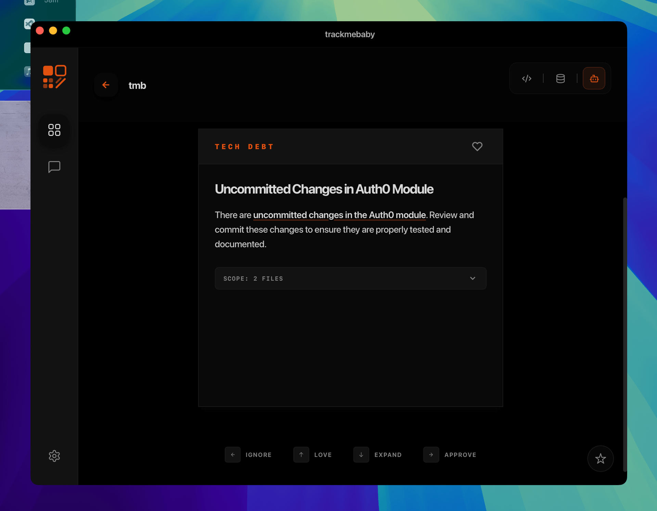This screenshot has height=511, width=657.
Task: Select the robot AI view icon
Action: pyautogui.click(x=594, y=79)
